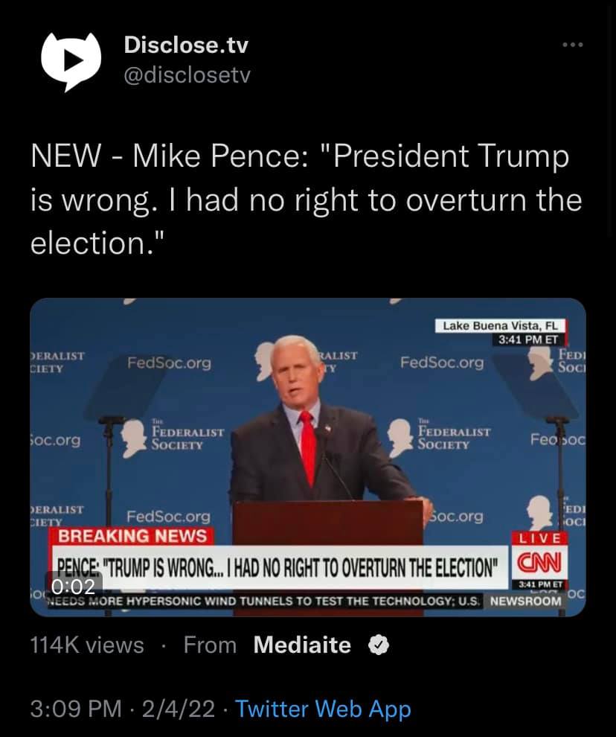
Task: Open the Twitter Web App source link
Action: (x=323, y=709)
